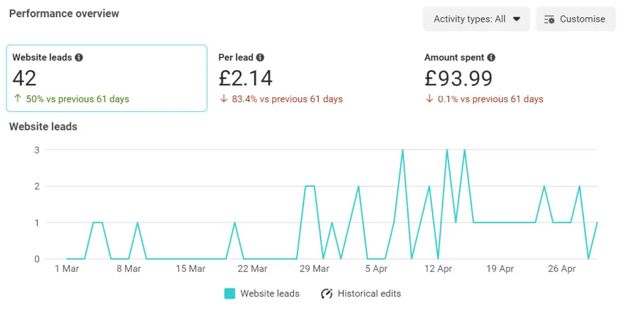624x313 pixels.
Task: Click the red down arrow under Amount spent
Action: [x=429, y=99]
